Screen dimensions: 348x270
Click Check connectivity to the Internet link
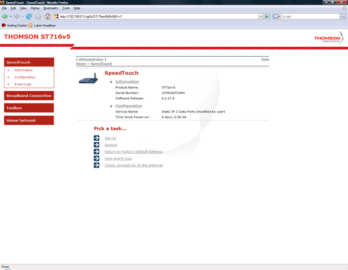133,165
